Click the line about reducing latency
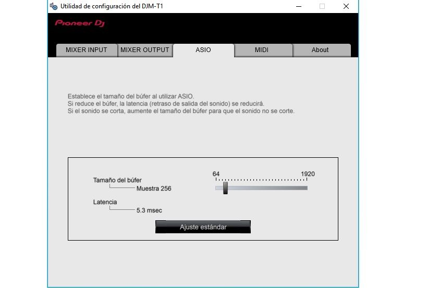Viewport: 427px width, 288px height. coord(166,104)
